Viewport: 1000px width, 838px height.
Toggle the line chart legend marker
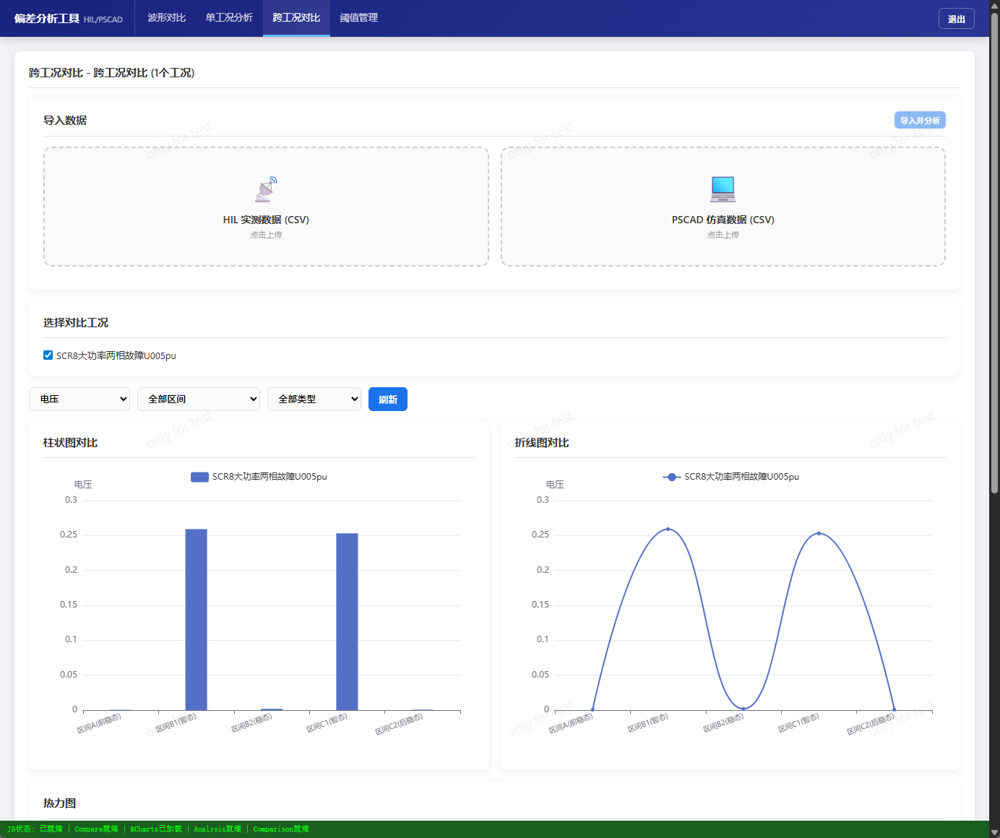[672, 477]
